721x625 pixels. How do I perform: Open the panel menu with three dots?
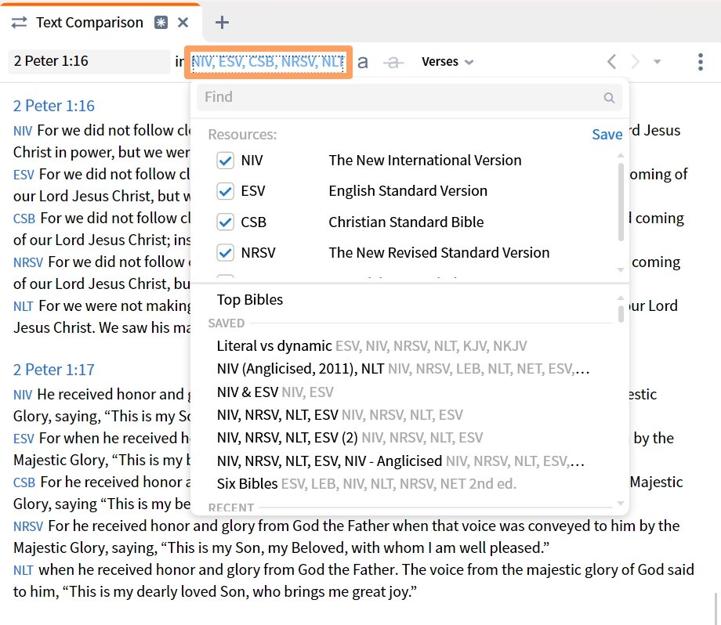(701, 62)
